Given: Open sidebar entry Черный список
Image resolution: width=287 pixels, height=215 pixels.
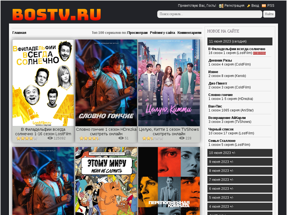Looking at the screenshot, I should pos(221,129).
